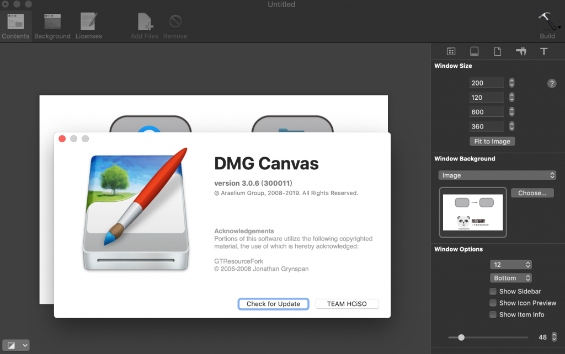This screenshot has height=354, width=565.
Task: Click the Window Size field showing 360
Action: [x=487, y=126]
